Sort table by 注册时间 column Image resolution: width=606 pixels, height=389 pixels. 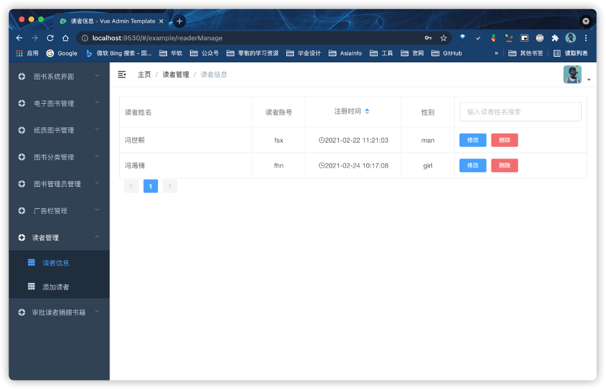[x=367, y=111]
